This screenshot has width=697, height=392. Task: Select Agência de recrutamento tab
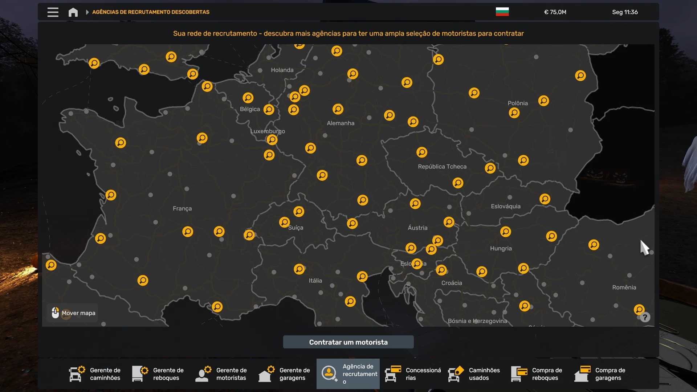tap(348, 374)
